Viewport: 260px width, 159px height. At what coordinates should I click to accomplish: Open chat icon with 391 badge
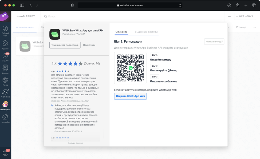(x=6, y=153)
